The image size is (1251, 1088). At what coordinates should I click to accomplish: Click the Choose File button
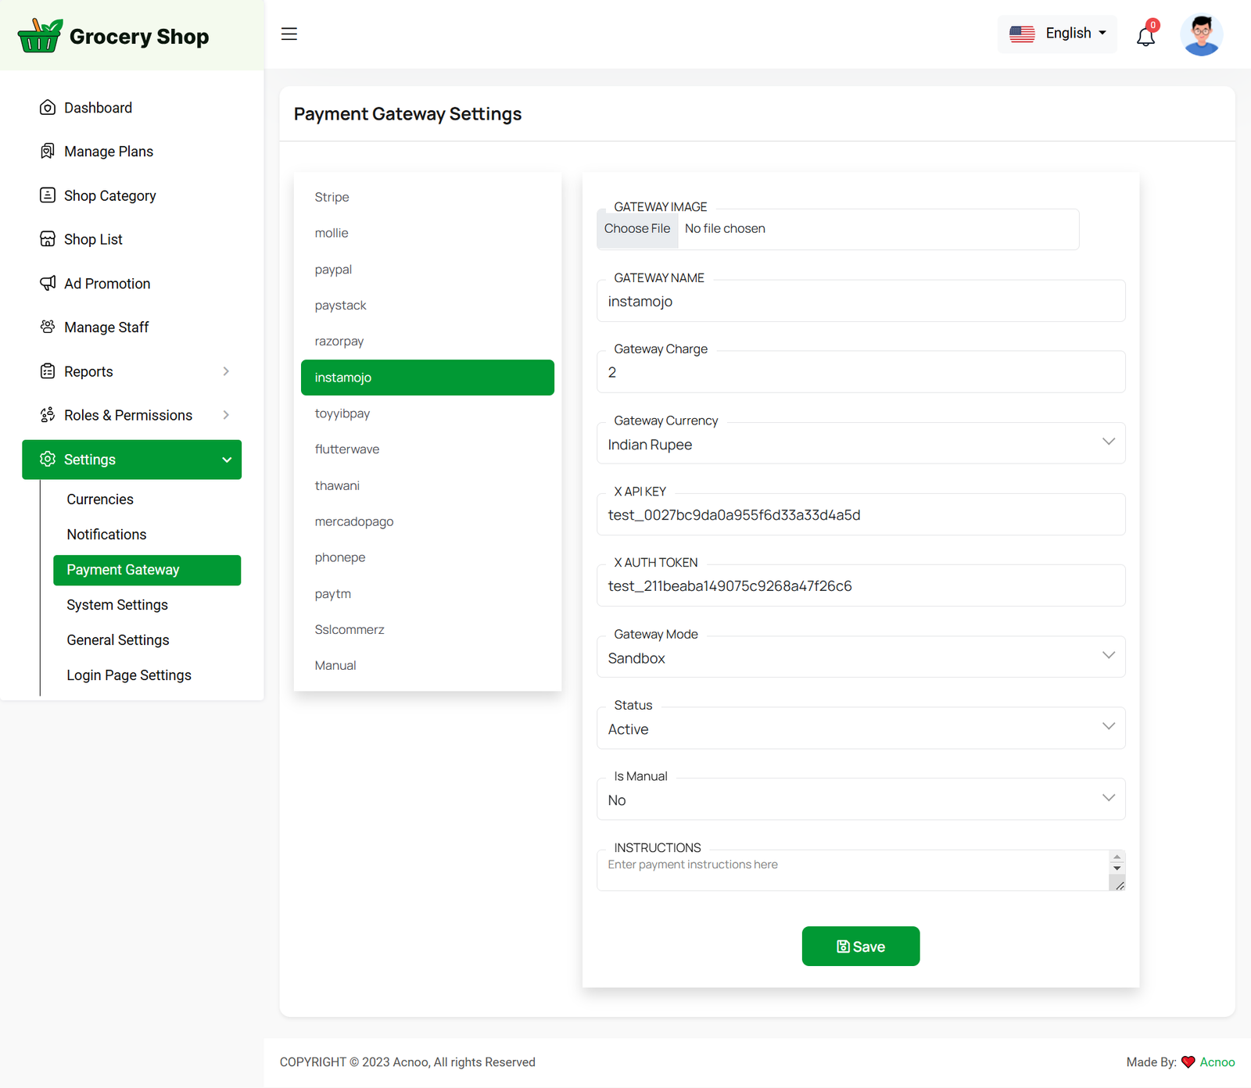[637, 229]
